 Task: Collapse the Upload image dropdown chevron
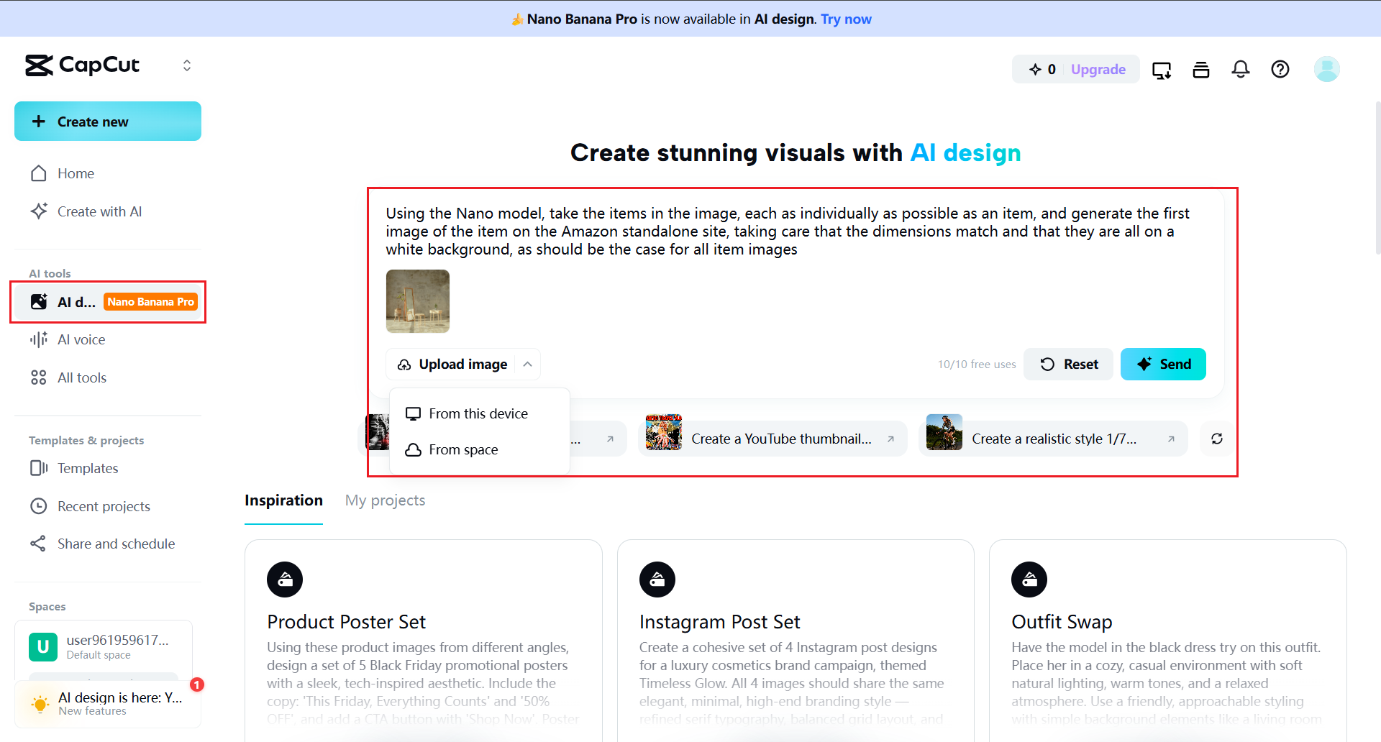click(528, 365)
